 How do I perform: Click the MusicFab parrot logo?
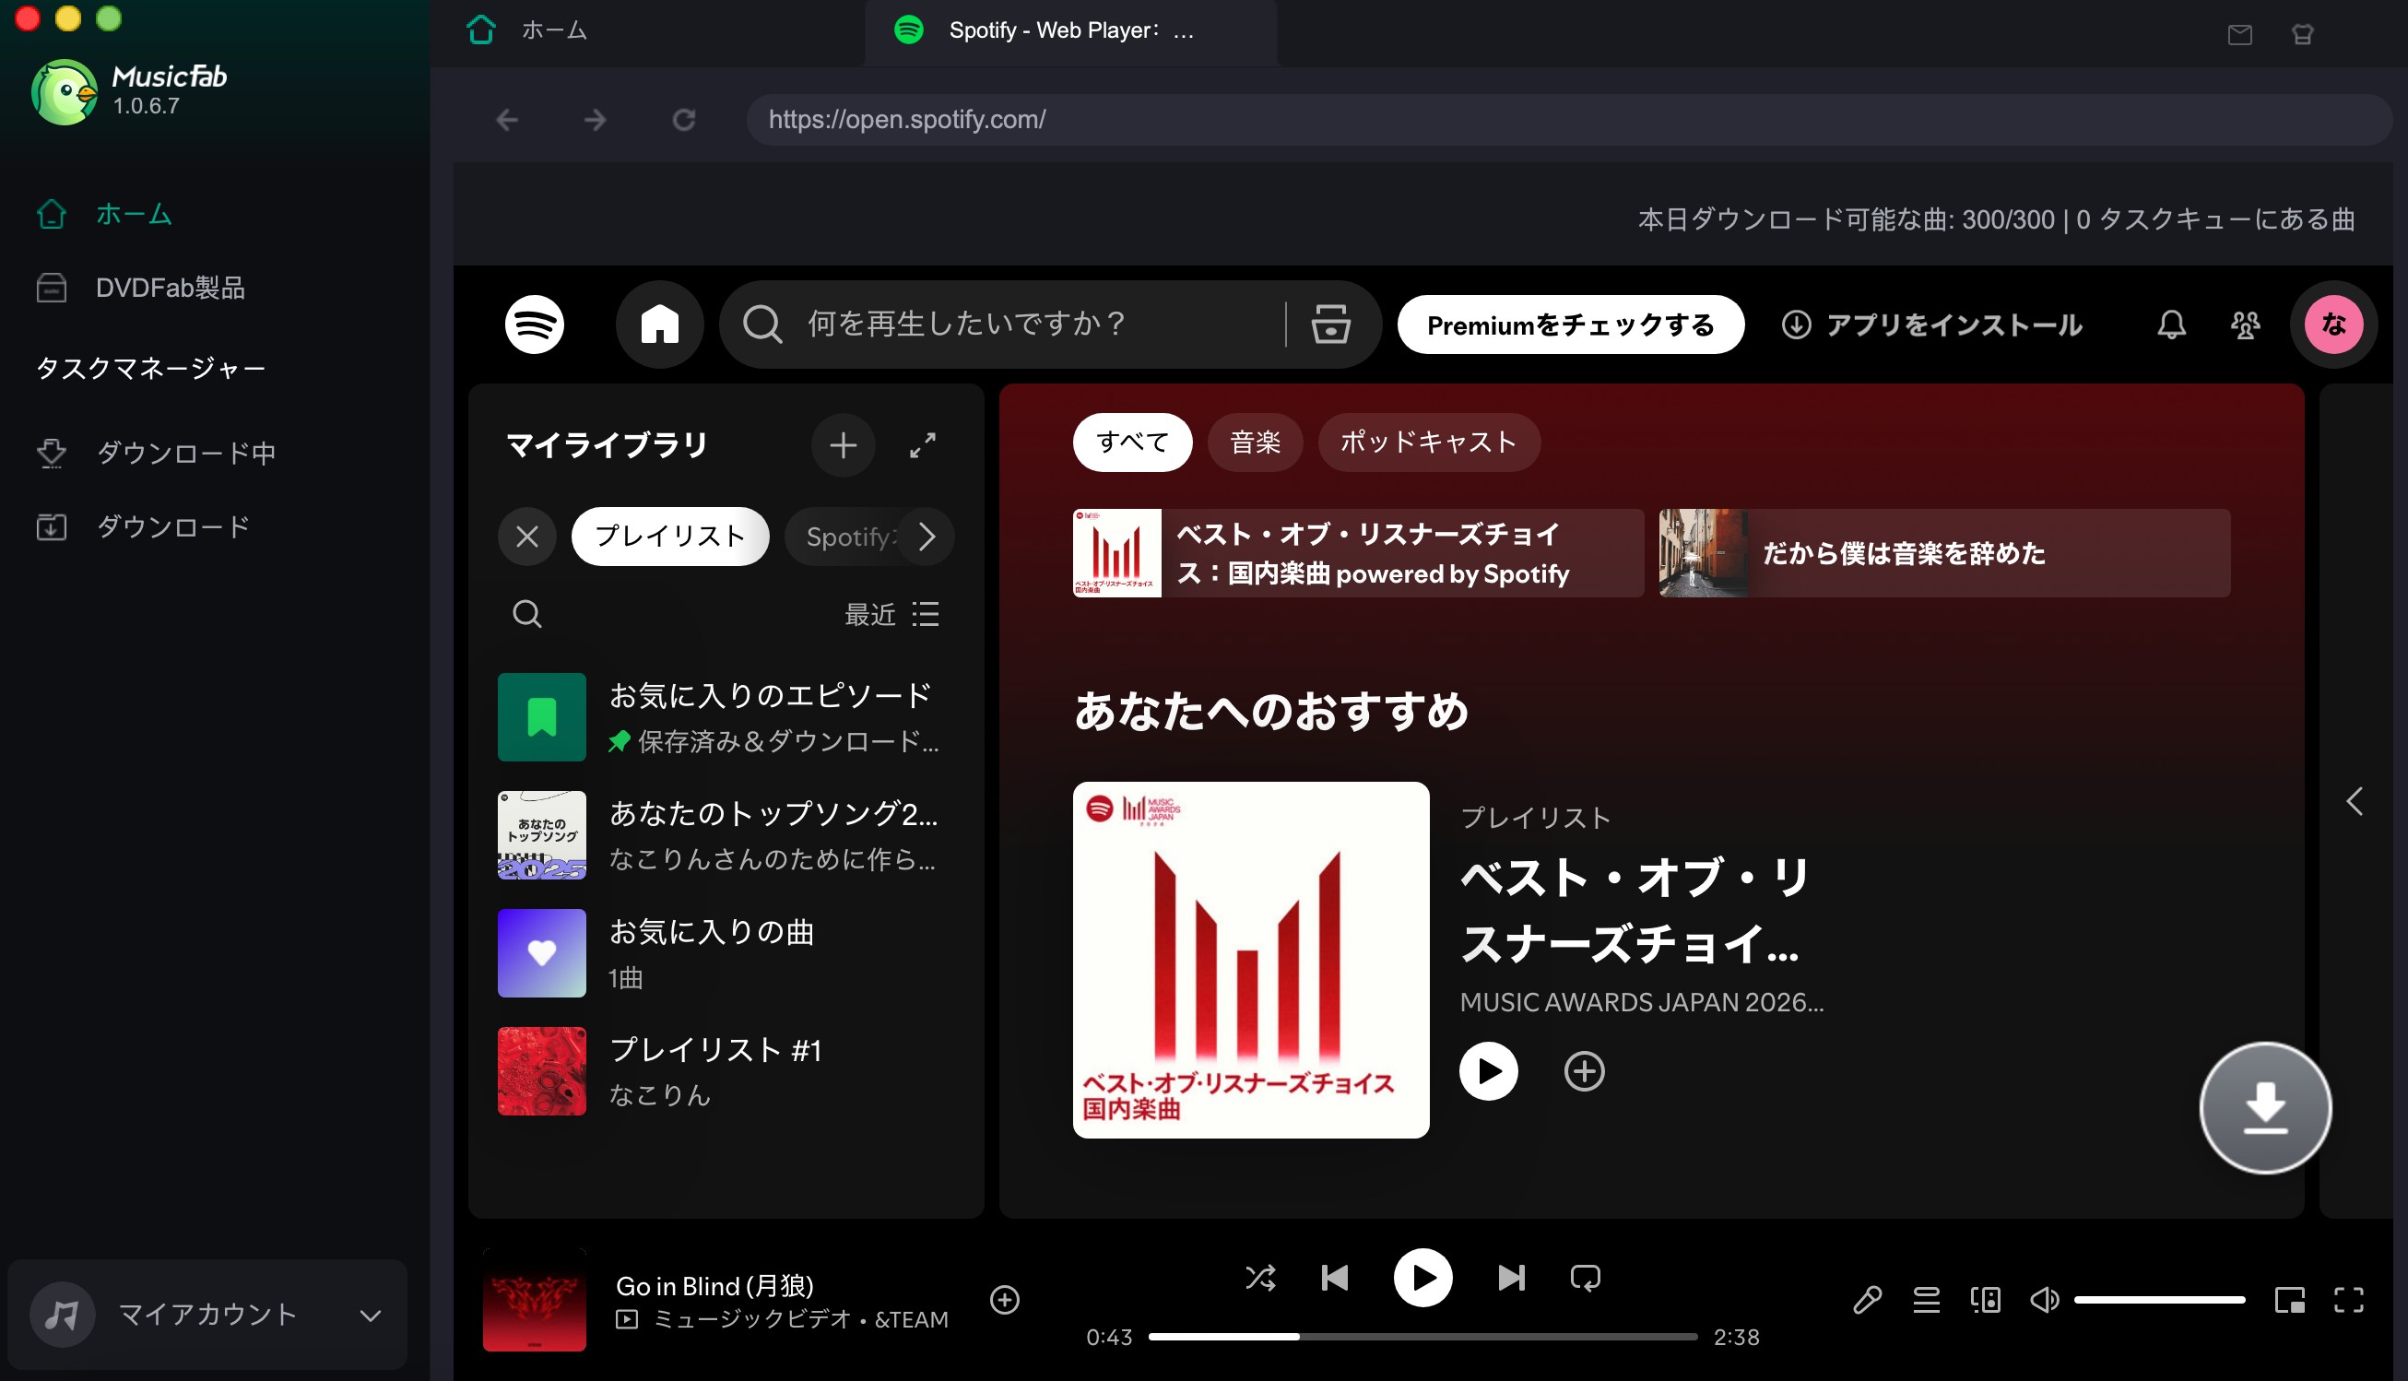click(64, 92)
